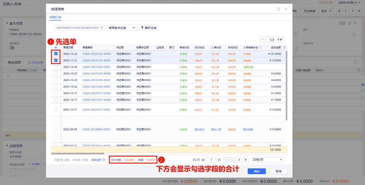The width and height of the screenshot is (365, 185).
Task: Jump to the first page in the top table pager
Action: 263,40
